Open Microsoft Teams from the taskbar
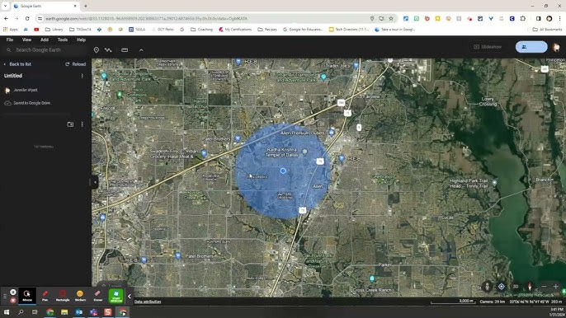This screenshot has width=566, height=318. pos(93,312)
